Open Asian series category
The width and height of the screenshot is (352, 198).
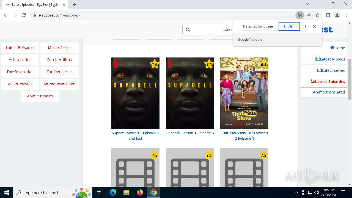pyautogui.click(x=20, y=60)
